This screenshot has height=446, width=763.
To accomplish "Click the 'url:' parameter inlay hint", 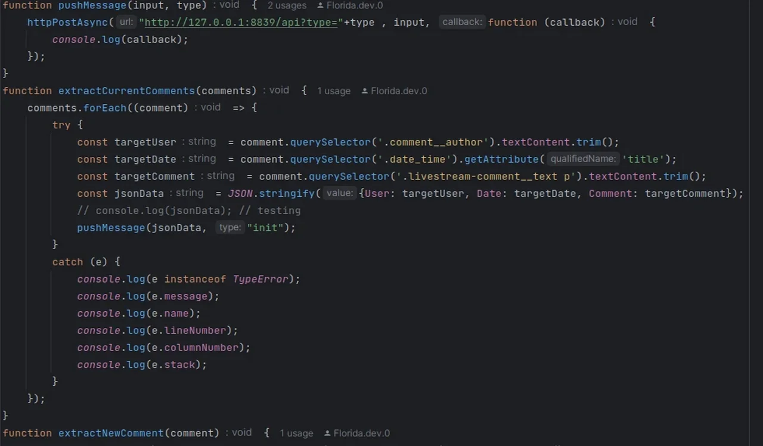I will (126, 22).
